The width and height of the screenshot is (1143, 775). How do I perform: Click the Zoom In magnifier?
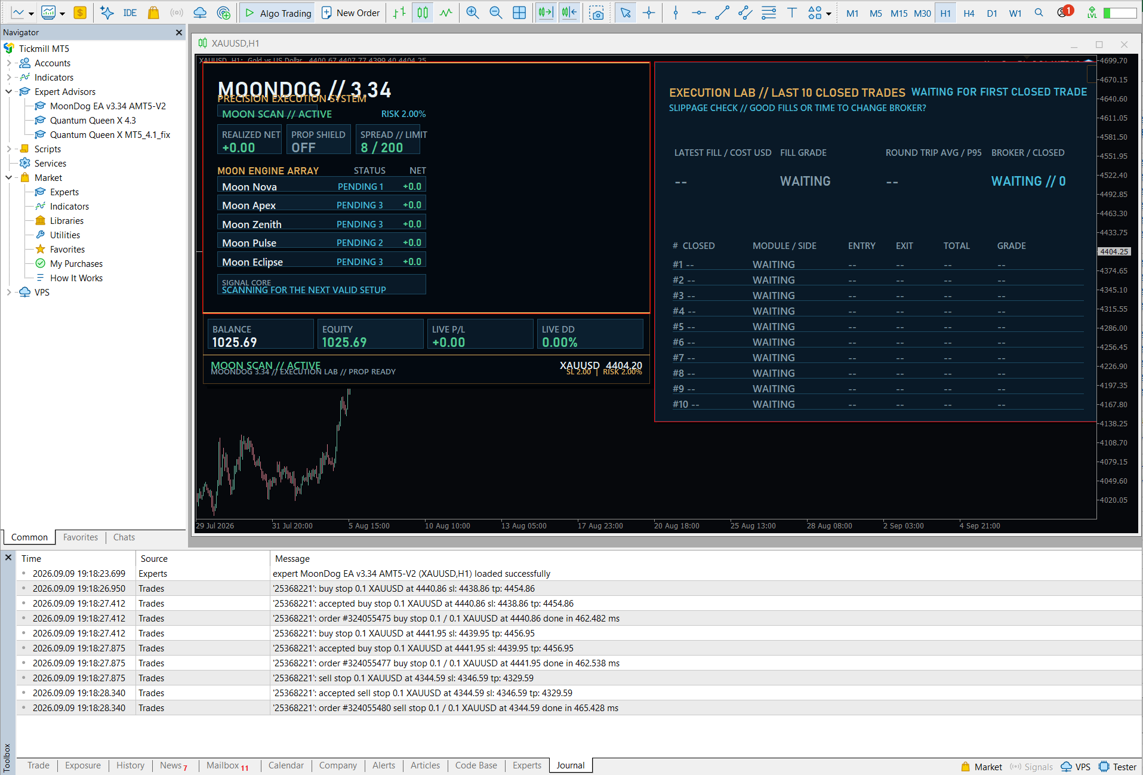point(473,13)
